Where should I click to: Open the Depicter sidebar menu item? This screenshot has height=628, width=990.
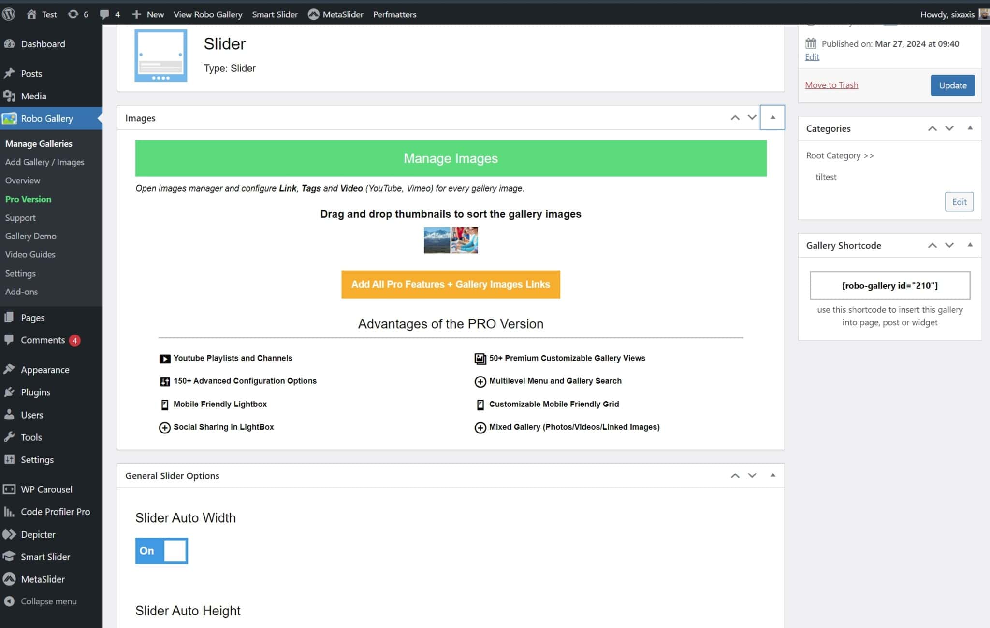click(x=38, y=534)
